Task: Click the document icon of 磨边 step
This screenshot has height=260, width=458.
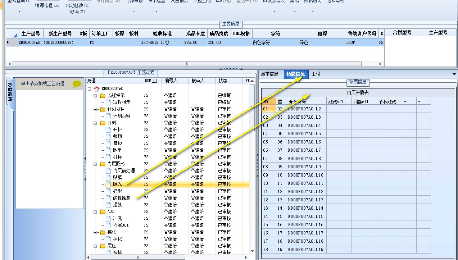Action: click(x=108, y=143)
